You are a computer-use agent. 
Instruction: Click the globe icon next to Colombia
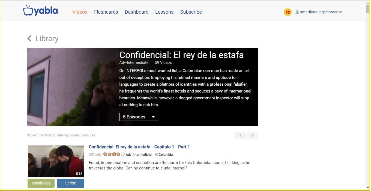coord(156,155)
